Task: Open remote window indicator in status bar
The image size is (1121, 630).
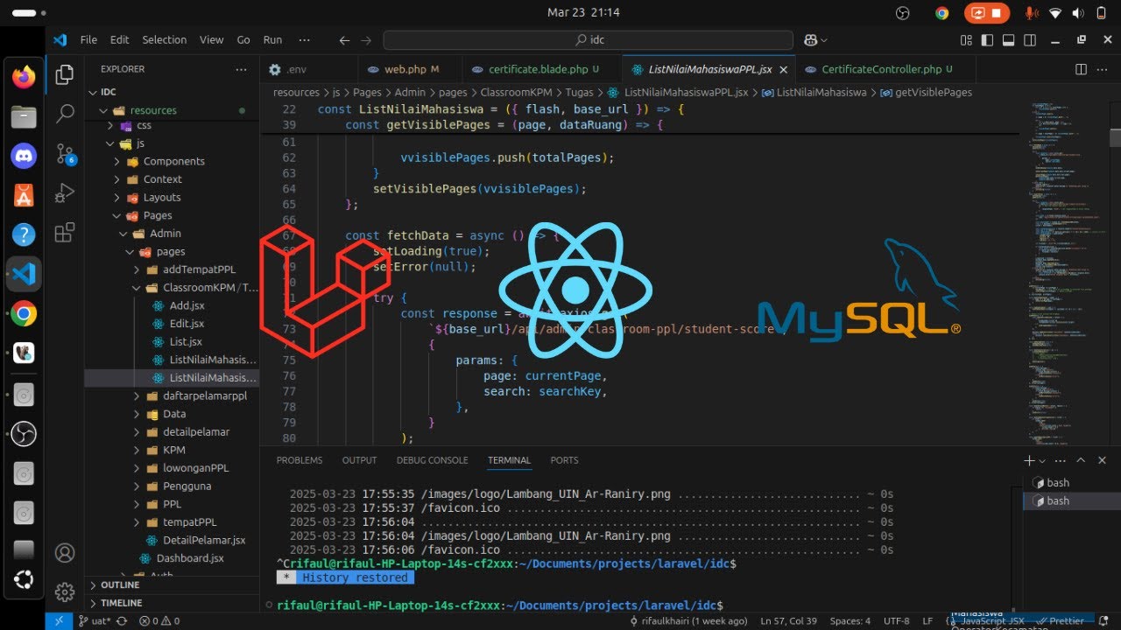Action: tap(59, 620)
